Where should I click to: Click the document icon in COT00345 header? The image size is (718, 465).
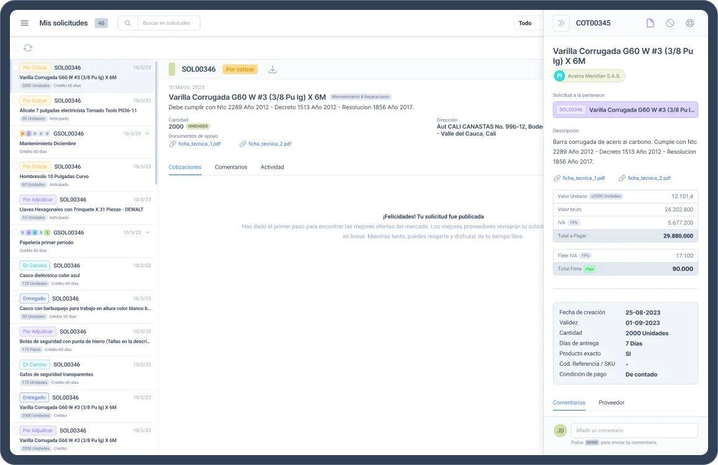tap(650, 23)
